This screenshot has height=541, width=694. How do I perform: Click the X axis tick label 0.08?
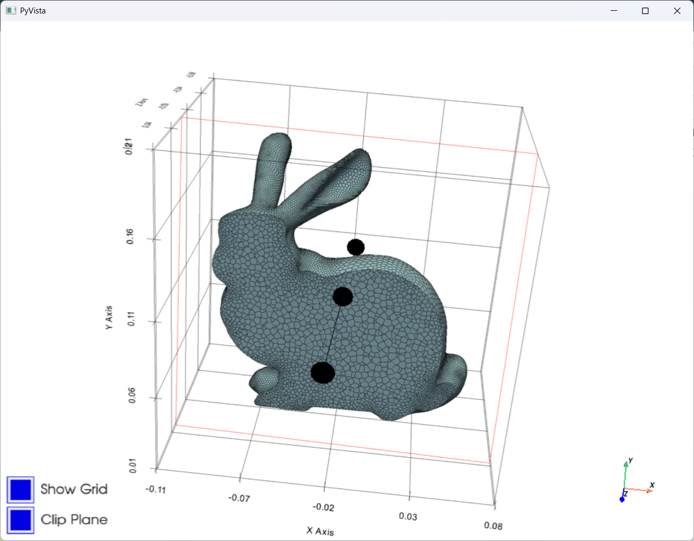click(493, 525)
